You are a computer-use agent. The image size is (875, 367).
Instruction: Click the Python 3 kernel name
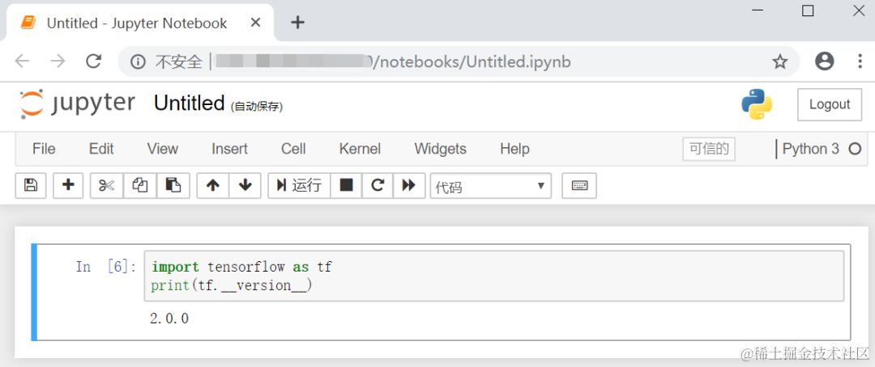pyautogui.click(x=810, y=149)
